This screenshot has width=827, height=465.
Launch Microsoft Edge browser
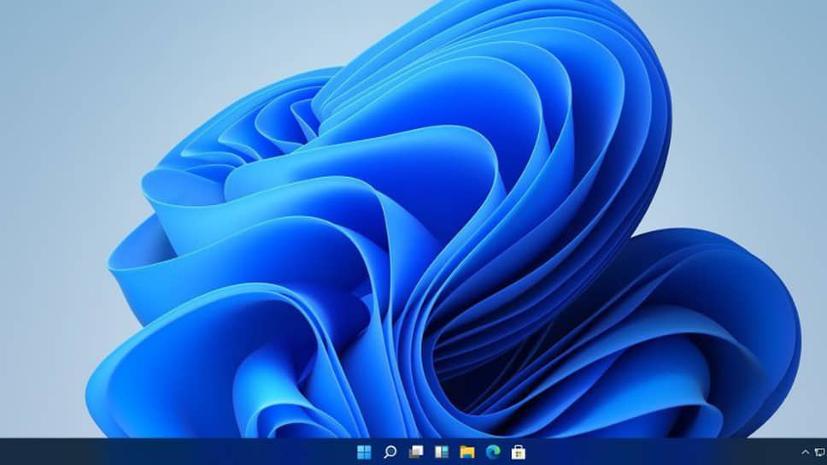click(492, 451)
